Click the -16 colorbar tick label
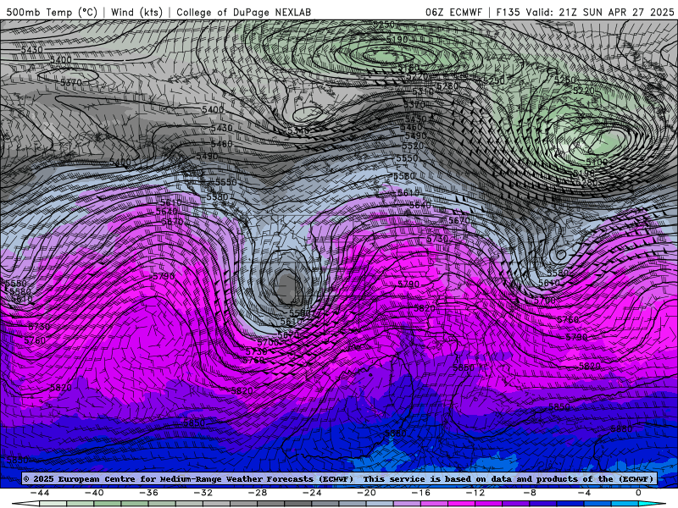The image size is (678, 508). click(x=420, y=493)
